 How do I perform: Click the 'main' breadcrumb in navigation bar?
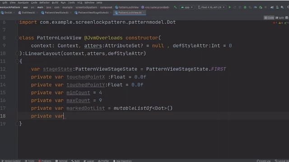pyautogui.click(x=40, y=7)
